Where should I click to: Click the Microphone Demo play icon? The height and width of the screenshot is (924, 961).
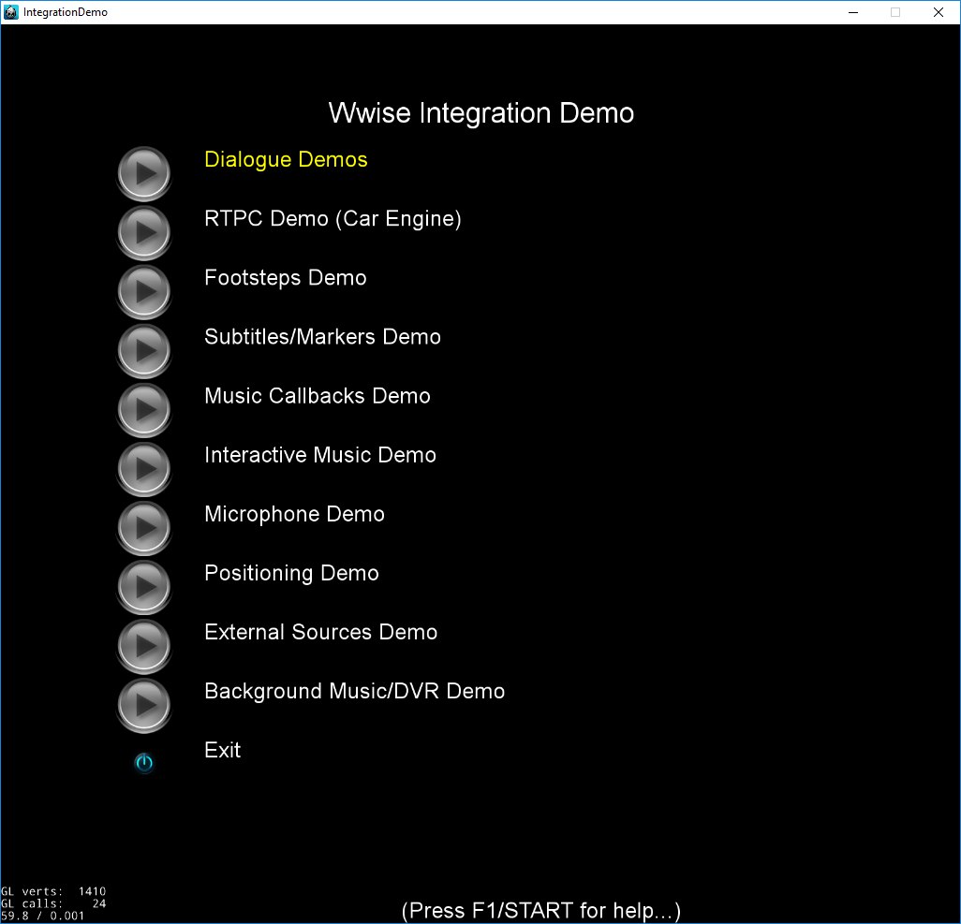click(x=143, y=526)
